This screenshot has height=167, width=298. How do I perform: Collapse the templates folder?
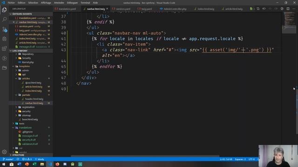[31, 66]
